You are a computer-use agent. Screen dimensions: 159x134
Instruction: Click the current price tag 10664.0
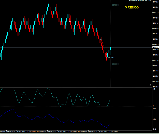[156, 47]
